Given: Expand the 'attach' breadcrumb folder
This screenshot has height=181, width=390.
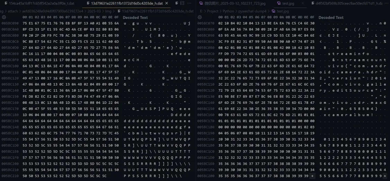Looking at the screenshot, I should (x=13, y=11).
